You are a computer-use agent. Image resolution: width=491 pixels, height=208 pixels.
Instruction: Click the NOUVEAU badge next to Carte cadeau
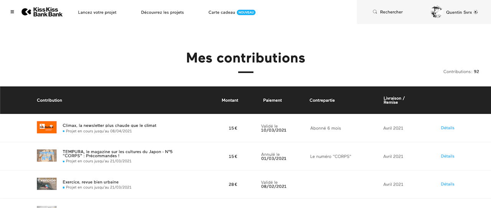tap(246, 12)
